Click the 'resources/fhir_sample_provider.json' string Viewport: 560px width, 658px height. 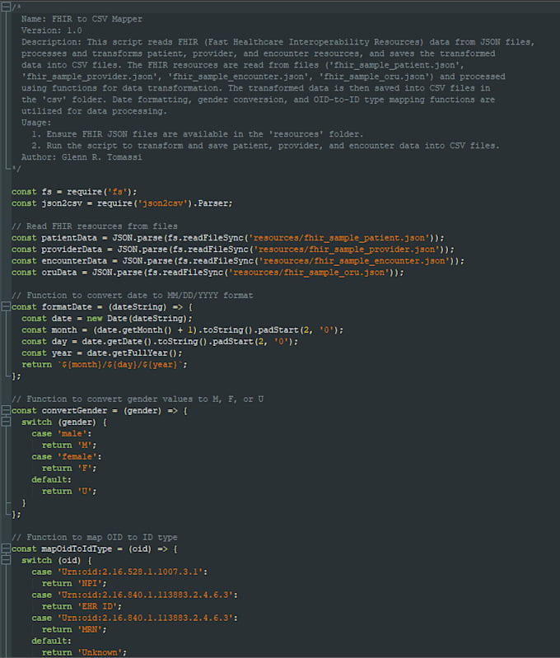pos(347,250)
